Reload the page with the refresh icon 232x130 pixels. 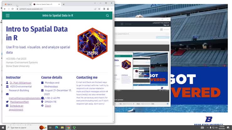13,9
